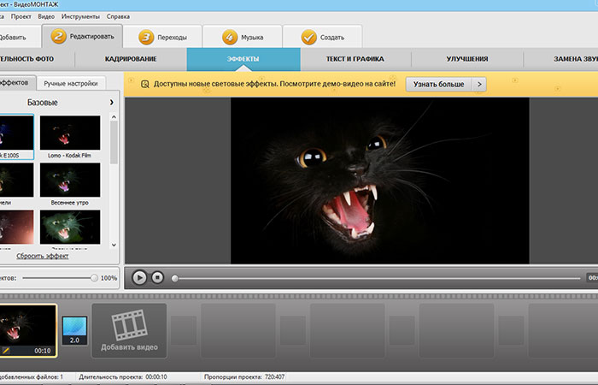Open the Видео menu
The image size is (598, 385).
pyautogui.click(x=46, y=16)
